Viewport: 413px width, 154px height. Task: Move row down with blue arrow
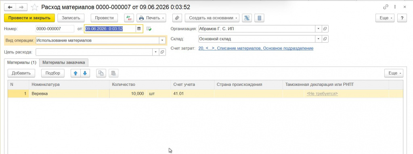(85, 73)
